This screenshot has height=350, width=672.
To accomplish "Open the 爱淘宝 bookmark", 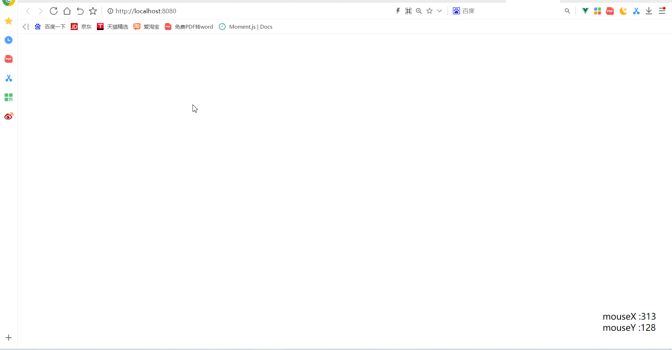I will (146, 27).
